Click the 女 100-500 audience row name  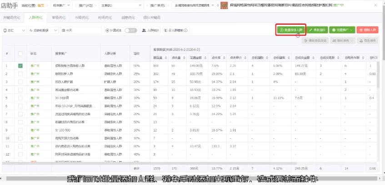coord(62,130)
